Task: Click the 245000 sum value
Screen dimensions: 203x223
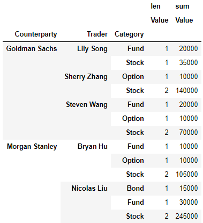Action: pos(186,216)
